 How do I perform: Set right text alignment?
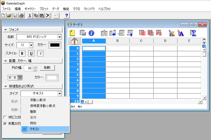click(20, 77)
